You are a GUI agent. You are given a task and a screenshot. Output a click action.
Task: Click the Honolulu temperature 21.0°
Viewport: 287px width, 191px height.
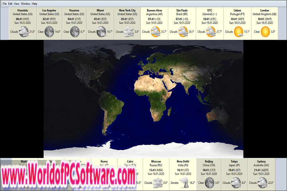(x=32, y=31)
